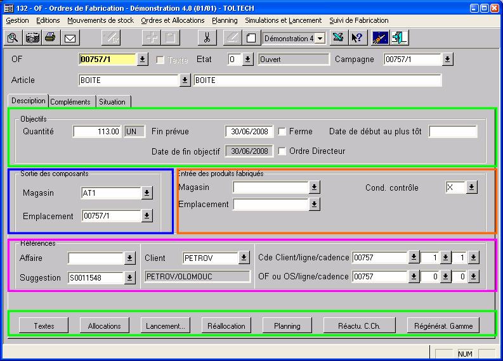The image size is (503, 361).
Task: Exit via the door icon
Action: pos(400,38)
